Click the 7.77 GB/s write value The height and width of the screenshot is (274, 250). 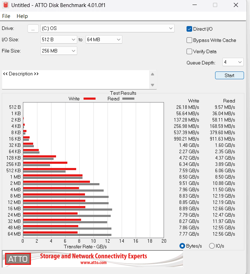(x=189, y=234)
